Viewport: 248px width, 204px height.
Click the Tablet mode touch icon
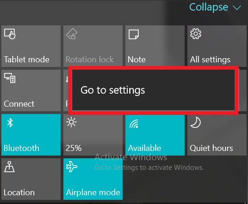point(10,34)
